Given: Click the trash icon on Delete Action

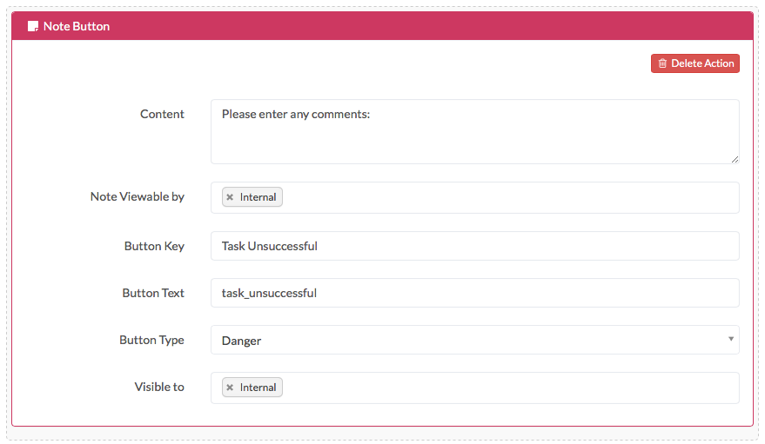Looking at the screenshot, I should (x=662, y=63).
